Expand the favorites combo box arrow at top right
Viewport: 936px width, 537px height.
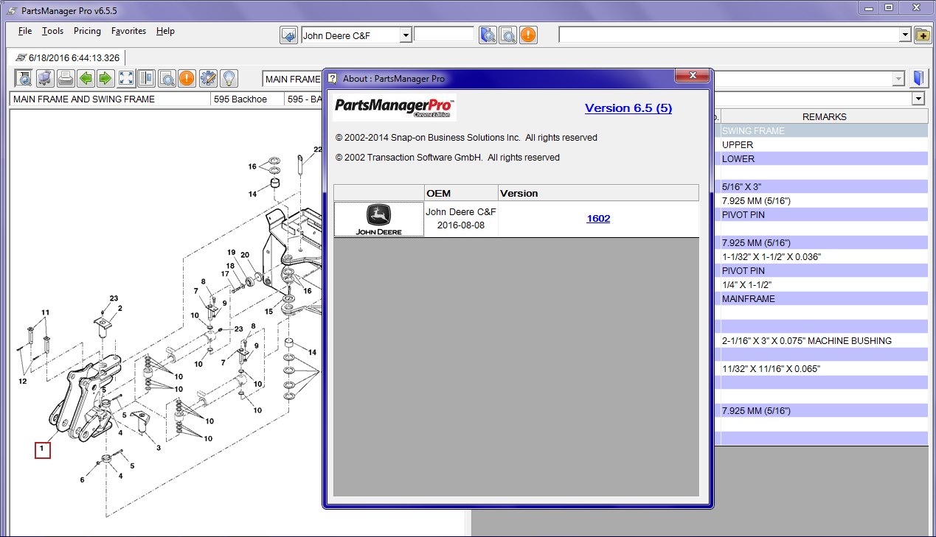tap(906, 35)
